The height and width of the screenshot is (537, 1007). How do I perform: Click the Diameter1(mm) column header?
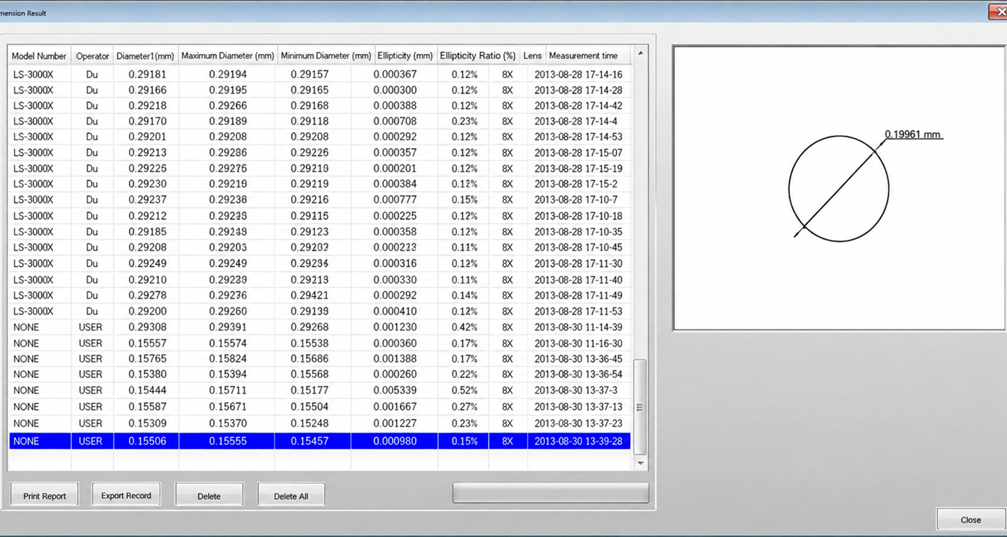[x=145, y=56]
